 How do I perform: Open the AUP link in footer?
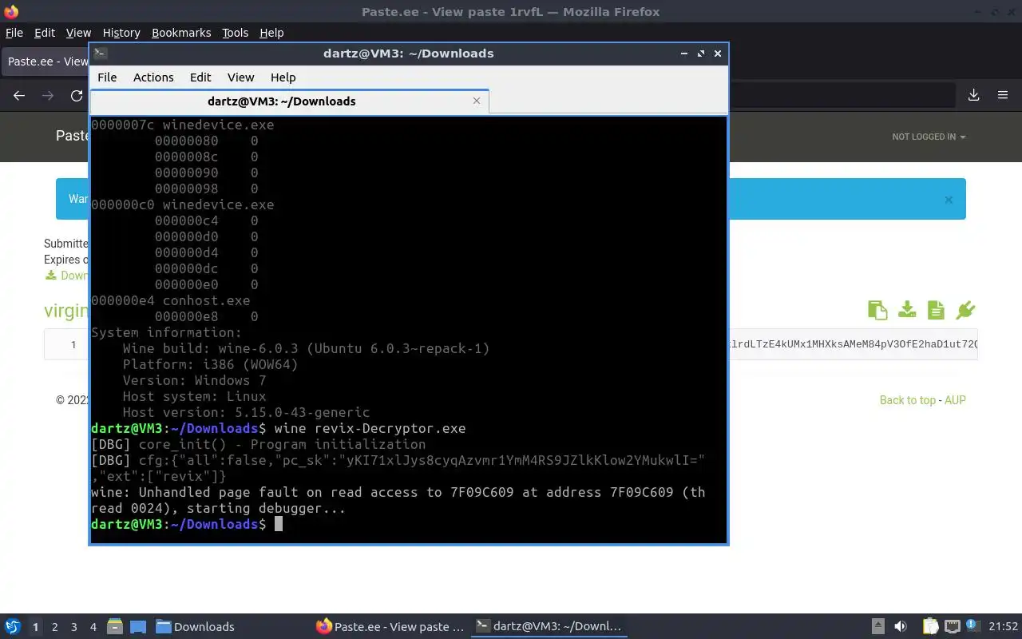click(955, 400)
